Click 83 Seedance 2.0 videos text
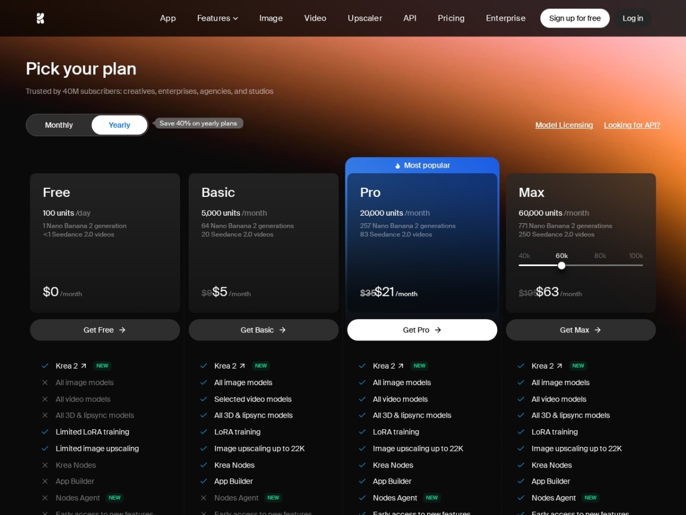Viewport: 686px width, 515px height. pyautogui.click(x=396, y=234)
